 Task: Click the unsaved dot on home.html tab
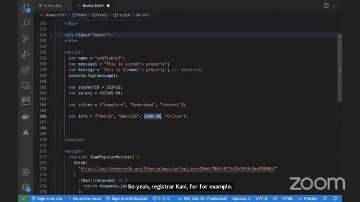[108, 6]
